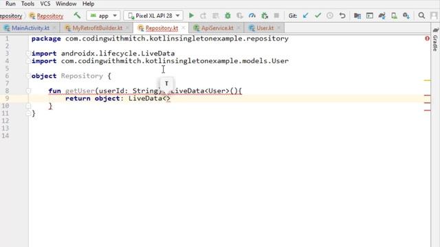This screenshot has height=247, width=440.
Task: Open the VCS menu
Action: pos(45,3)
